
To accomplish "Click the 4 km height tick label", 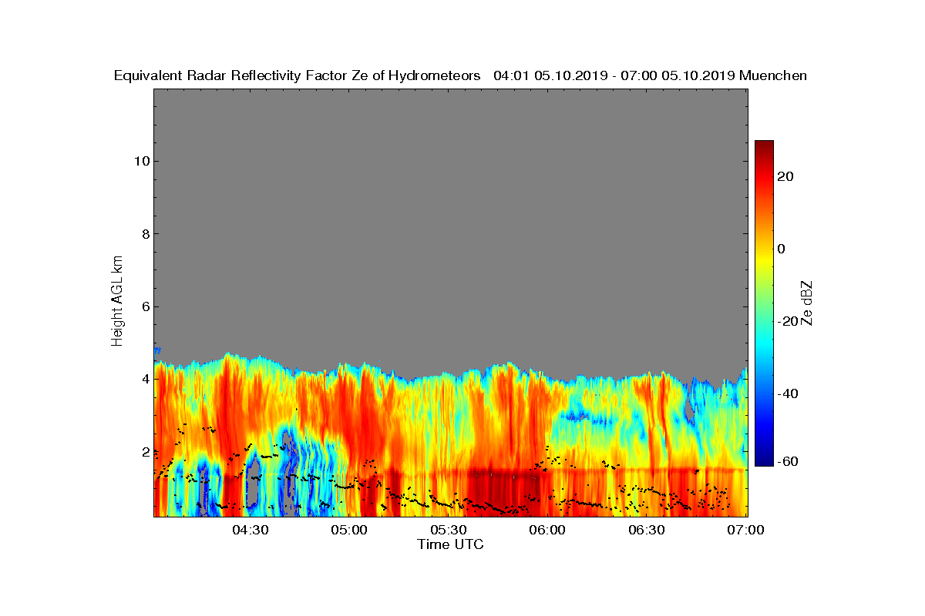I will tap(144, 379).
